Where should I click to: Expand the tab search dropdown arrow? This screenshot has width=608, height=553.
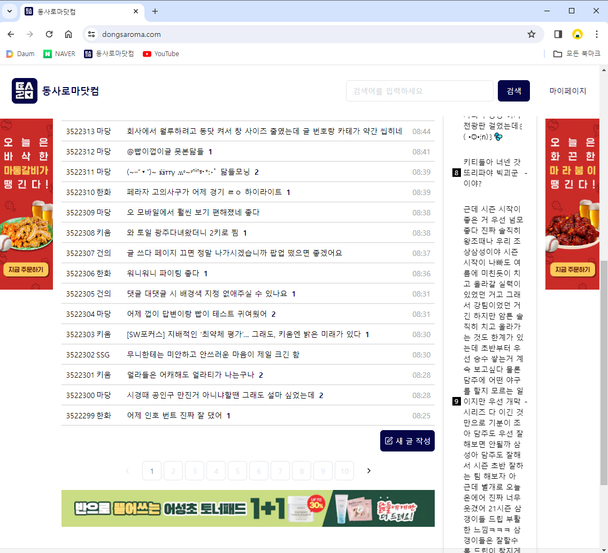tap(10, 11)
